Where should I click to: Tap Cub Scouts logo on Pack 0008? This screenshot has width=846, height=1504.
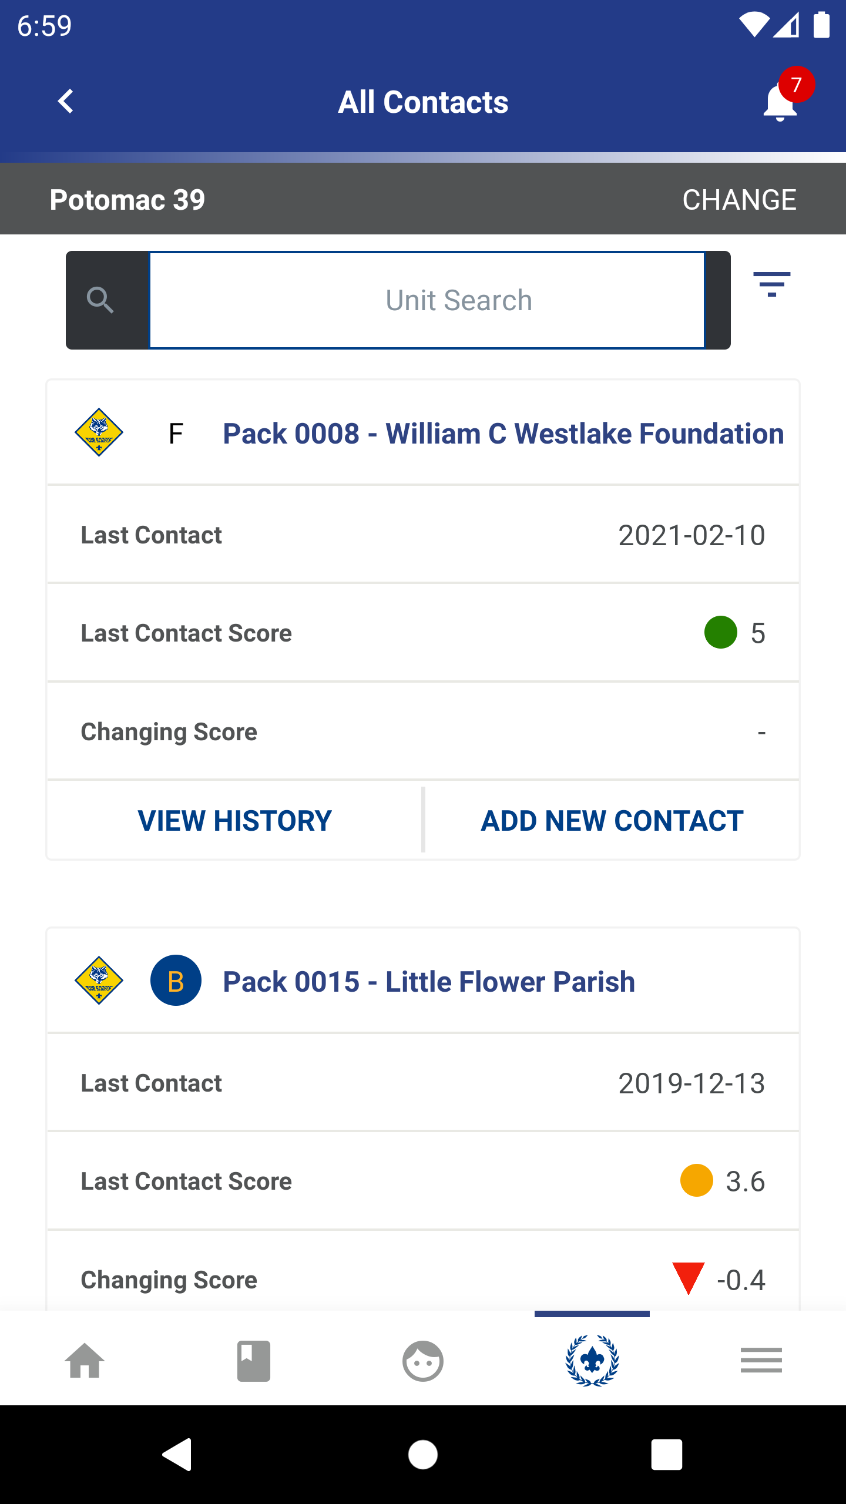99,432
